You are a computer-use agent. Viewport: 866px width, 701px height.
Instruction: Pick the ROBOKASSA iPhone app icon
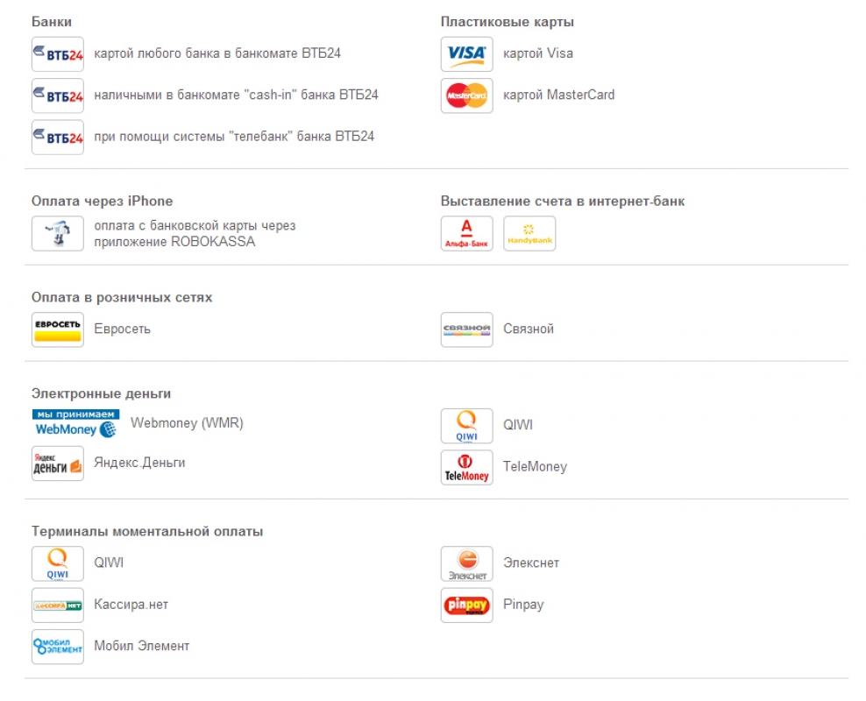click(x=58, y=233)
